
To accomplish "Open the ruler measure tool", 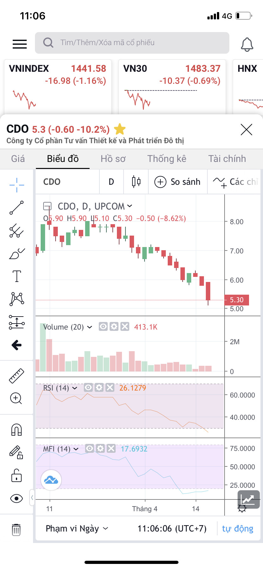I will (x=17, y=376).
